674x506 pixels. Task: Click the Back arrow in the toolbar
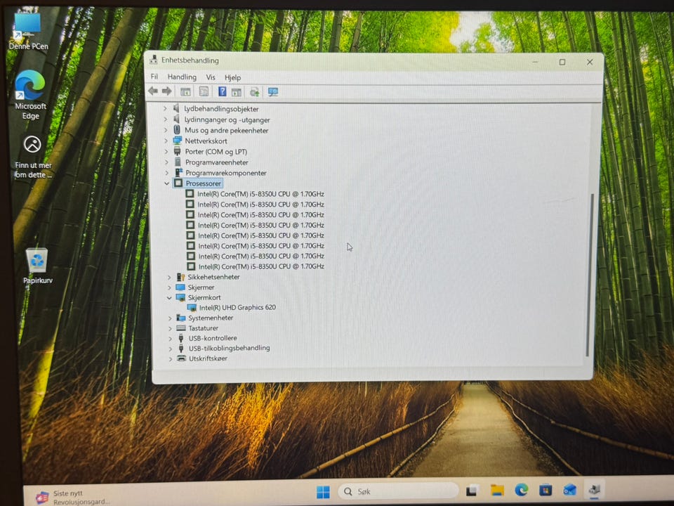pos(152,91)
